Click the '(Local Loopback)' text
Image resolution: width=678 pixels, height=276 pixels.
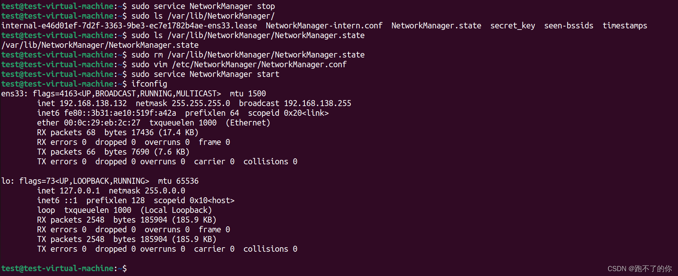coord(176,210)
